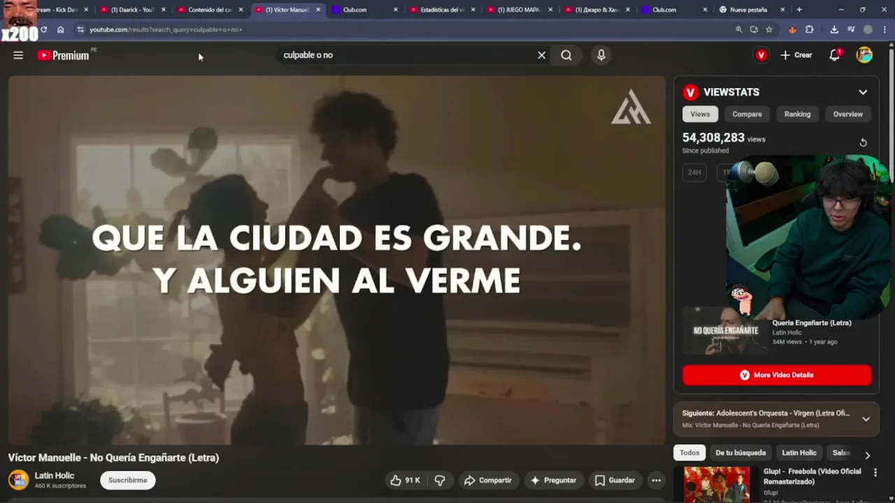Viewport: 895px width, 503px height.
Task: Open the Crear upload menu
Action: tap(796, 55)
